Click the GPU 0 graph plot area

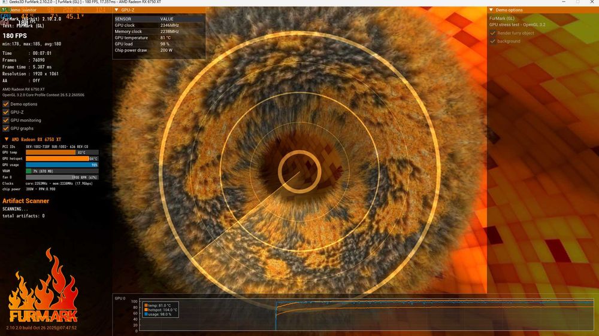[x=367, y=315]
